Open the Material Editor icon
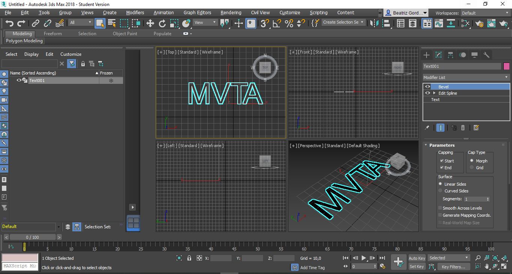 [465, 23]
